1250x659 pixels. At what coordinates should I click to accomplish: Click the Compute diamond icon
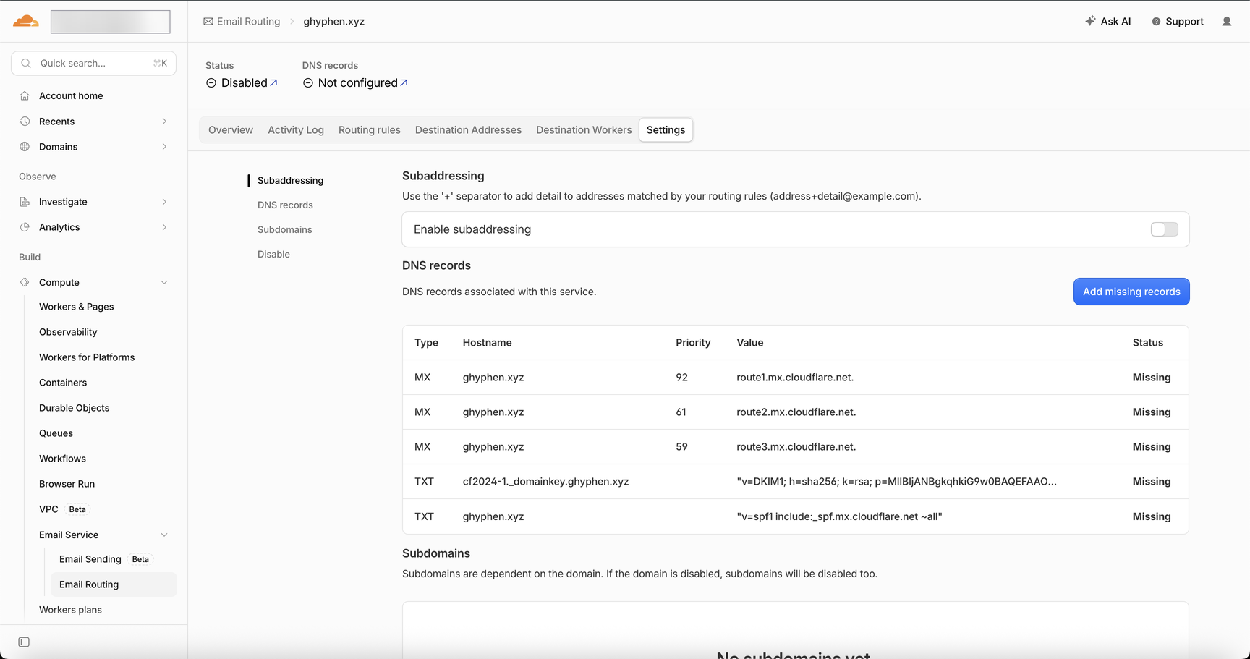click(25, 282)
